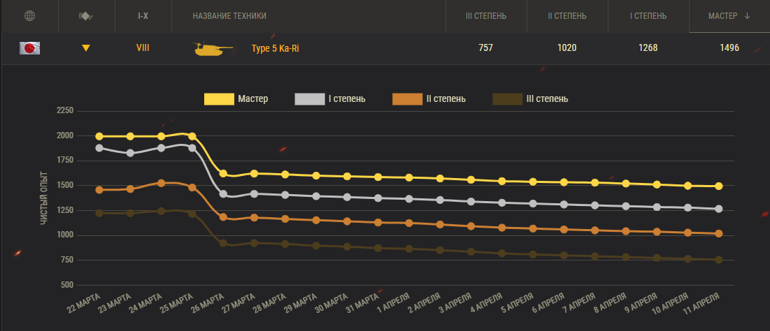The height and width of the screenshot is (331, 770).
Task: Toggle the orange II степень legend swatch
Action: pos(408,99)
